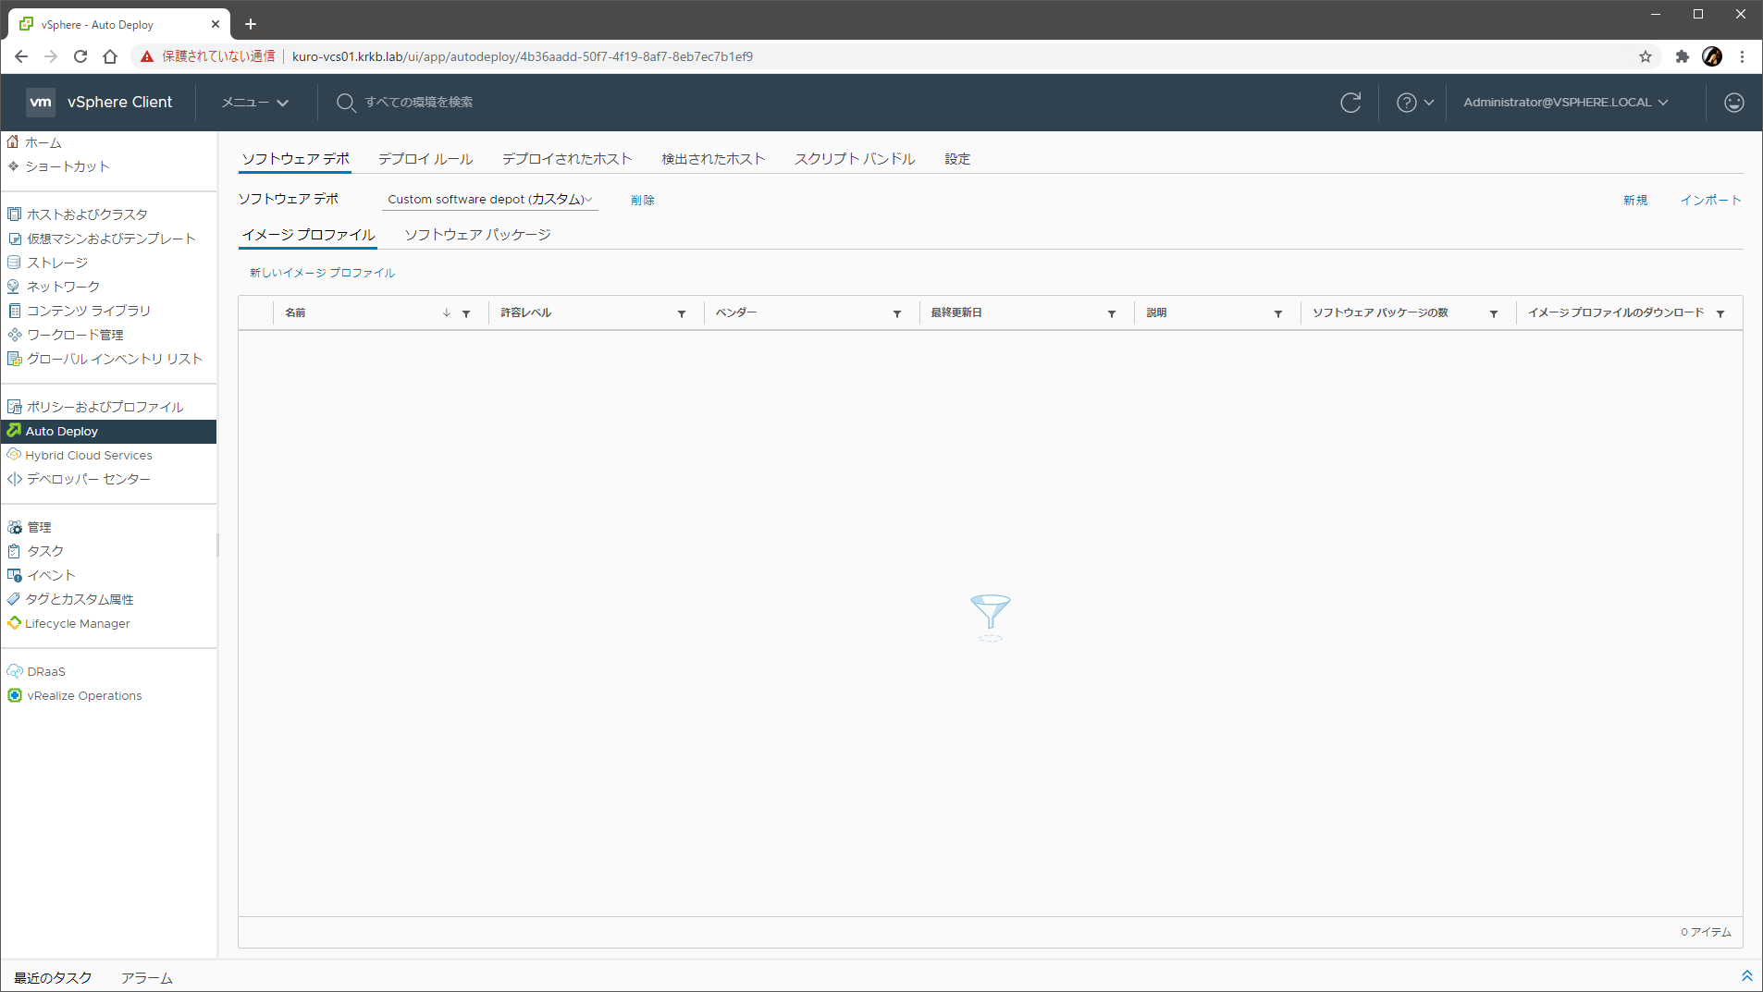Click the 削除 link

coord(642,201)
